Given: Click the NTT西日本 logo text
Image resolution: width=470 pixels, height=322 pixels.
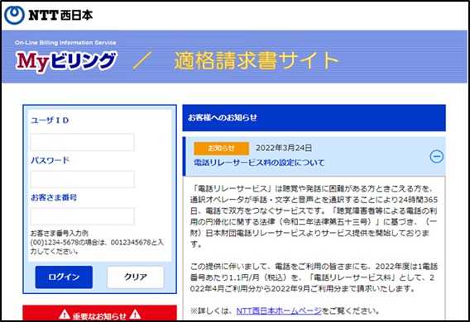Looking at the screenshot, I should pos(61,15).
